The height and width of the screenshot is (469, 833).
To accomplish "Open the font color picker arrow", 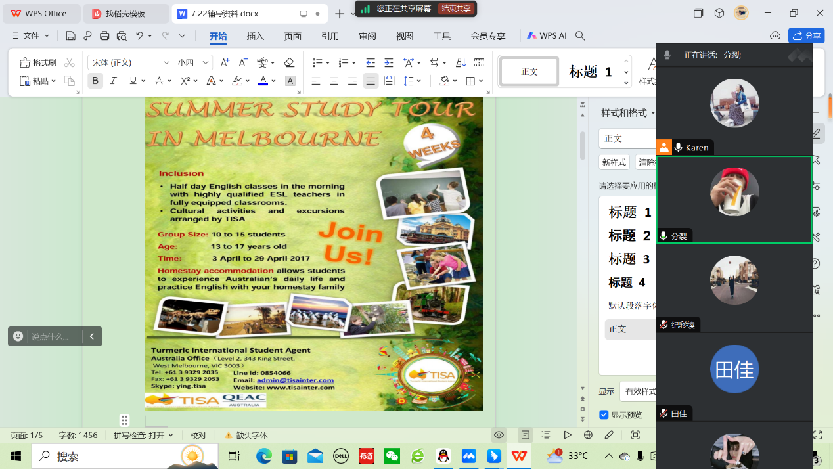I will coord(274,81).
